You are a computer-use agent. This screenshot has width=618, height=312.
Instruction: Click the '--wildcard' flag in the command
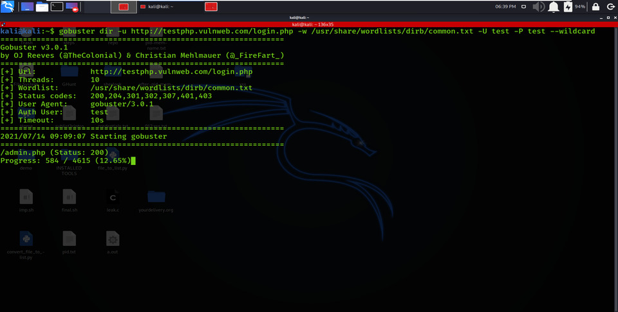click(x=573, y=31)
